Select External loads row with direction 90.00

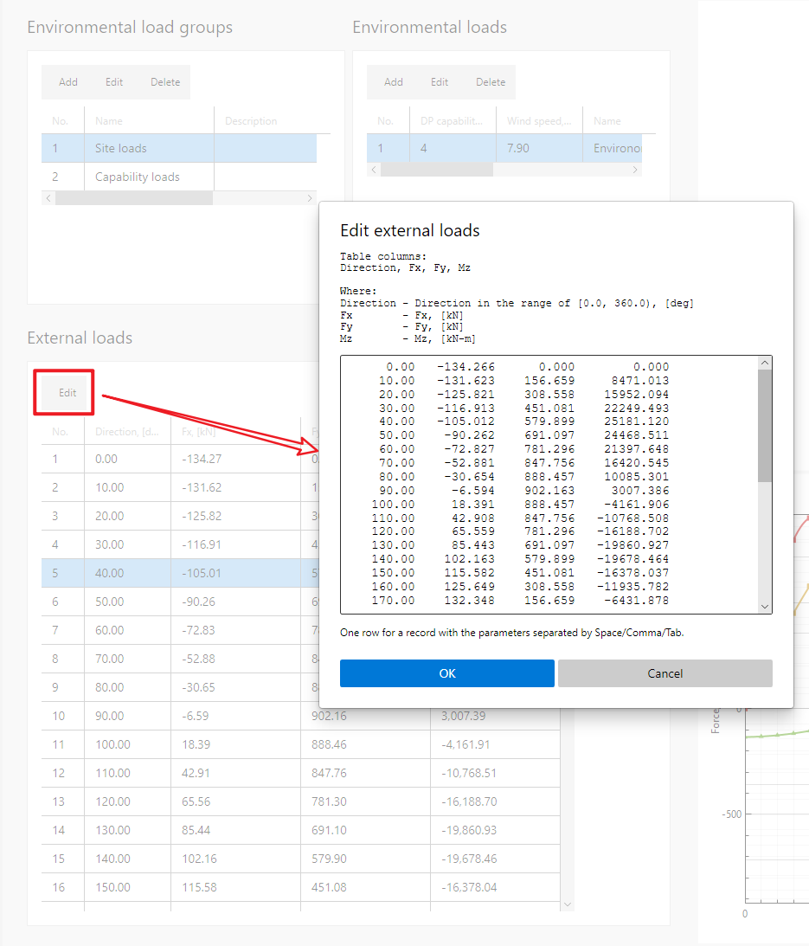point(300,716)
